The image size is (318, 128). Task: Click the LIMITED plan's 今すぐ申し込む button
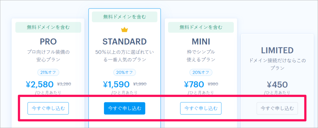click(277, 108)
